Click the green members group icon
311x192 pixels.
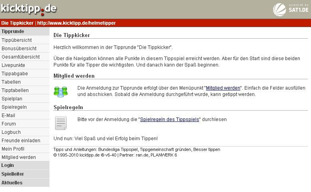pos(61,91)
